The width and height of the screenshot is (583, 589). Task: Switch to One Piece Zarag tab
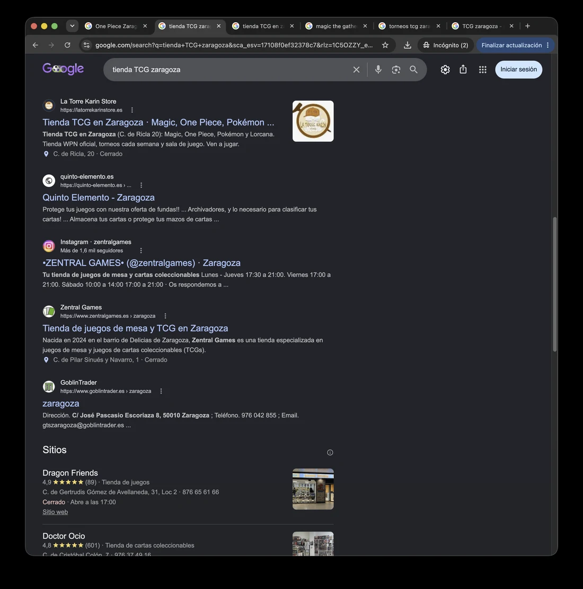(116, 26)
